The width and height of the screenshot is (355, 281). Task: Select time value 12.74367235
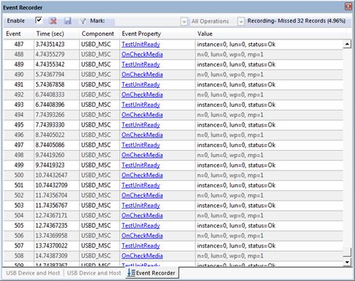51,225
